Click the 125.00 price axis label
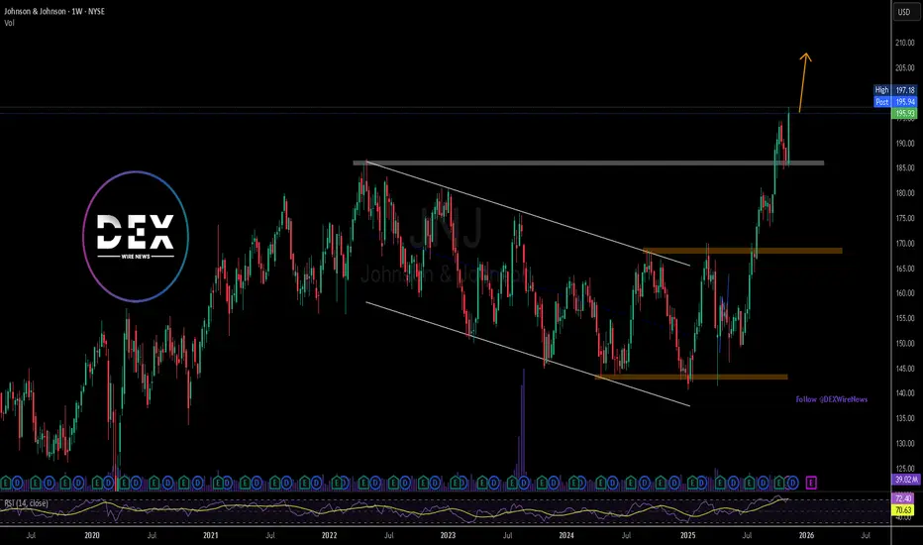The height and width of the screenshot is (545, 923). pyautogui.click(x=905, y=469)
